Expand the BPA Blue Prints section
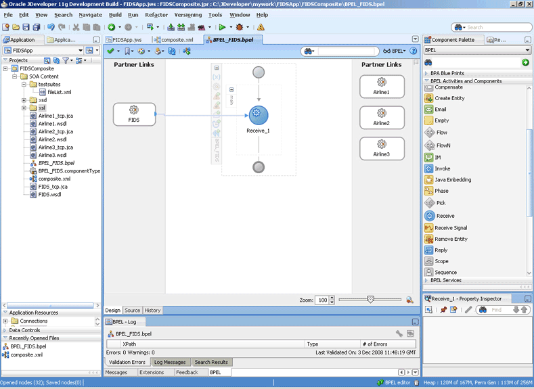Image resolution: width=534 pixels, height=389 pixels. click(426, 73)
